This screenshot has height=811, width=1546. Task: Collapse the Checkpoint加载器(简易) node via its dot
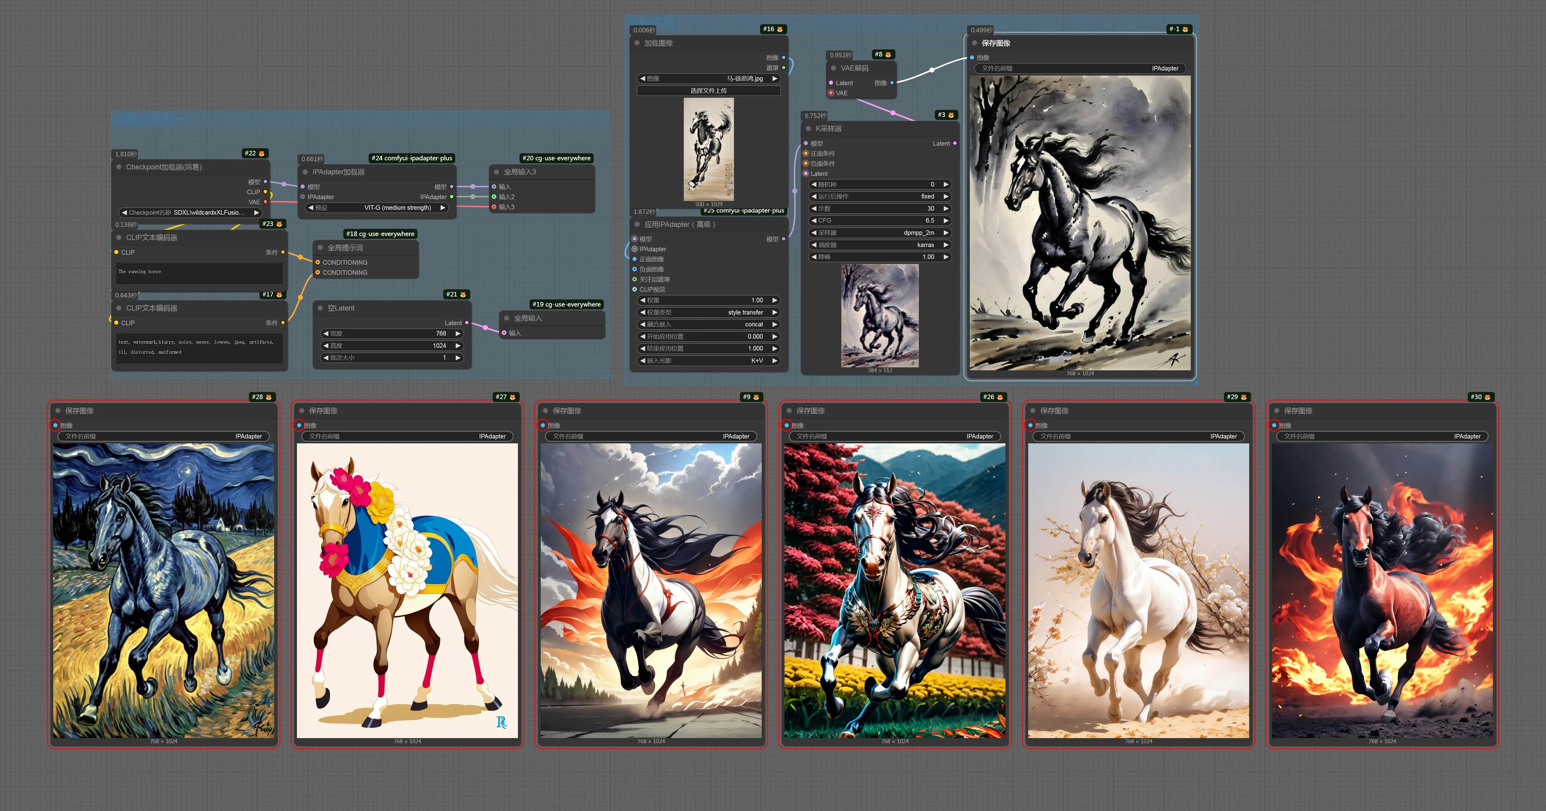[119, 168]
